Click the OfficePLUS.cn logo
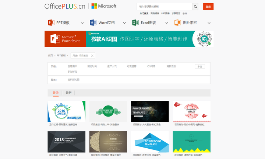This screenshot has height=159, width=265. coord(65,6)
